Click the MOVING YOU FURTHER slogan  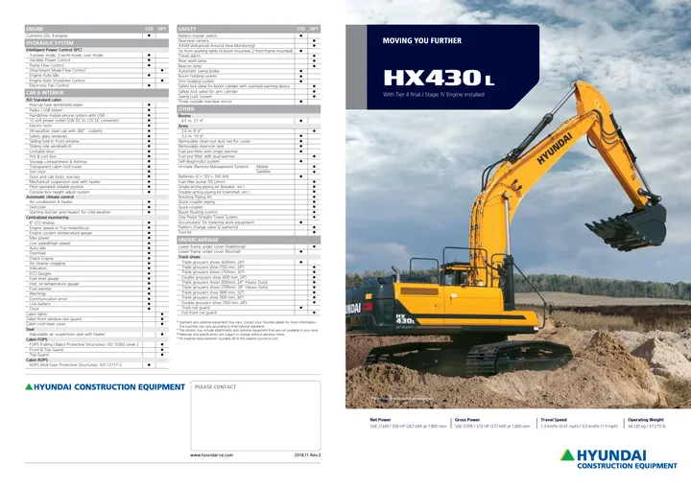click(x=422, y=40)
